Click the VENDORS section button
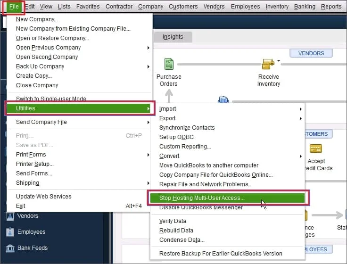Image resolution: width=347 pixels, height=264 pixels. [x=311, y=53]
